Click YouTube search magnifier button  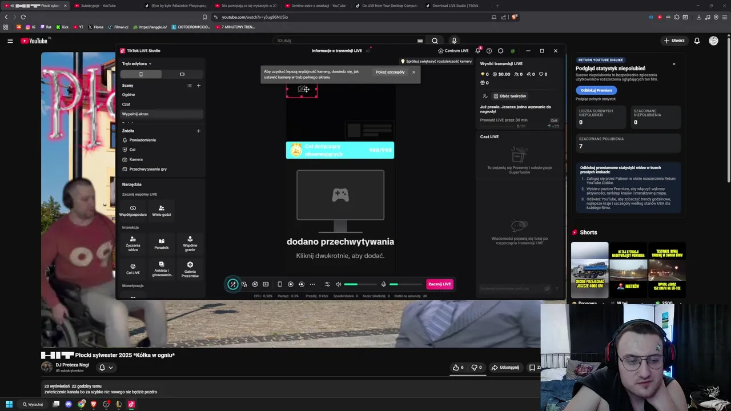tap(435, 41)
